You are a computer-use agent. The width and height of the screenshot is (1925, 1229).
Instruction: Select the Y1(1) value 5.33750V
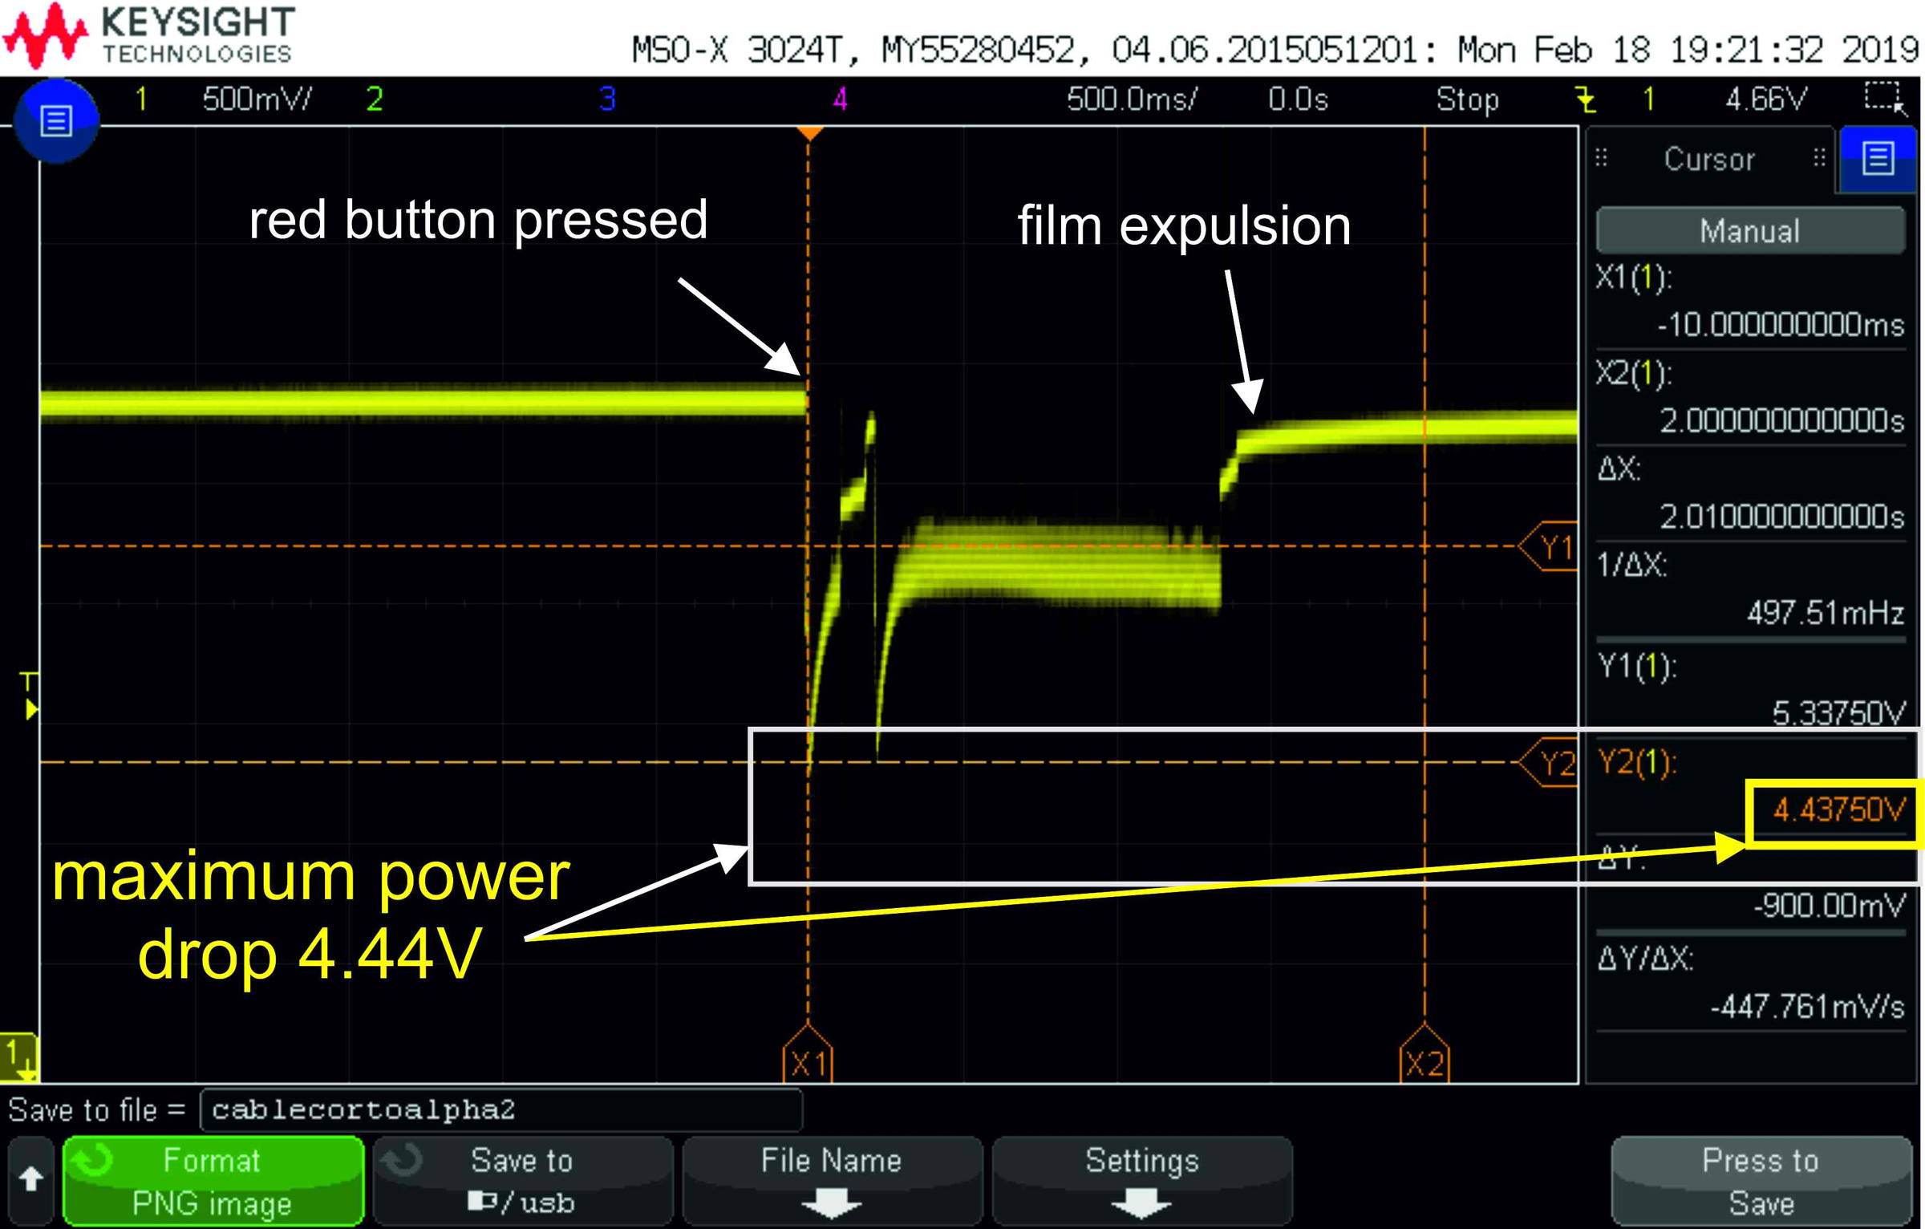[x=1838, y=712]
